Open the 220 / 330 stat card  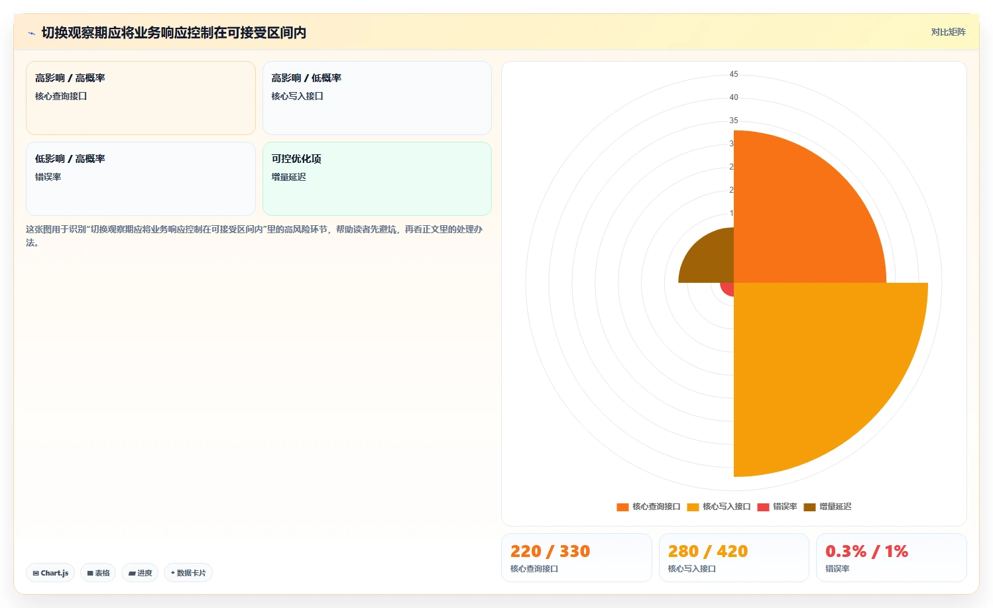coord(576,558)
